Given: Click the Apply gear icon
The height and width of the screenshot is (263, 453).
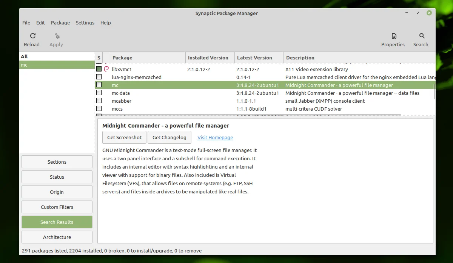Looking at the screenshot, I should pos(57,36).
